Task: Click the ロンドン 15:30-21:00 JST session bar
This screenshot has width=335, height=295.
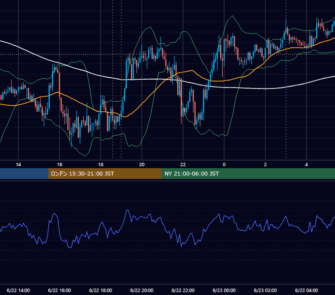Action: pyautogui.click(x=104, y=174)
